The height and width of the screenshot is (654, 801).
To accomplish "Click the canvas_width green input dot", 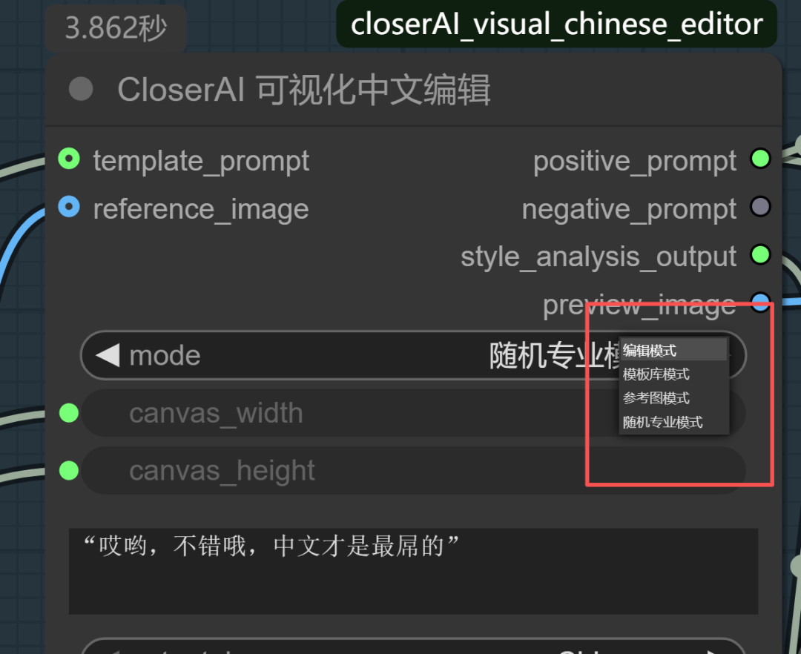I will click(x=69, y=412).
